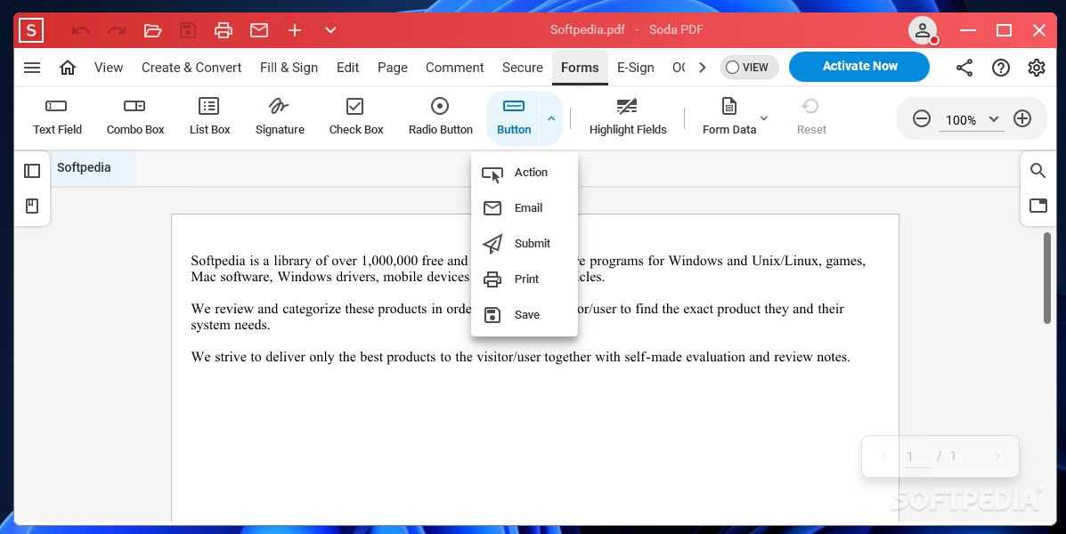The image size is (1066, 534).
Task: Add a Signature field
Action: click(x=280, y=117)
